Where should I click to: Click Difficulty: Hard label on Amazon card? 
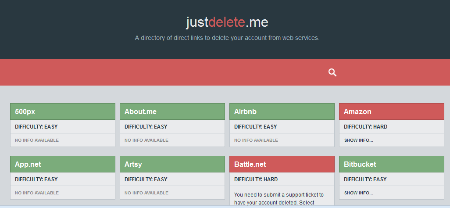pyautogui.click(x=365, y=127)
